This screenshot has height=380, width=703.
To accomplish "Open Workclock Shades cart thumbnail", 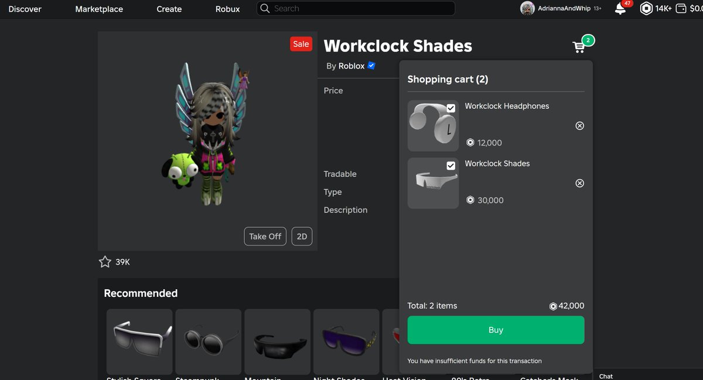I will 433,183.
